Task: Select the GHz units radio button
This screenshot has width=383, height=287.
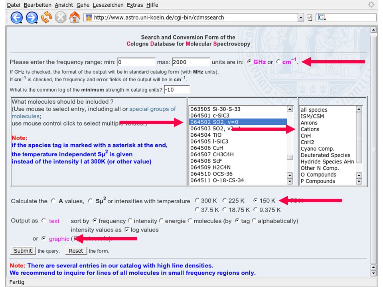Action: click(x=249, y=62)
